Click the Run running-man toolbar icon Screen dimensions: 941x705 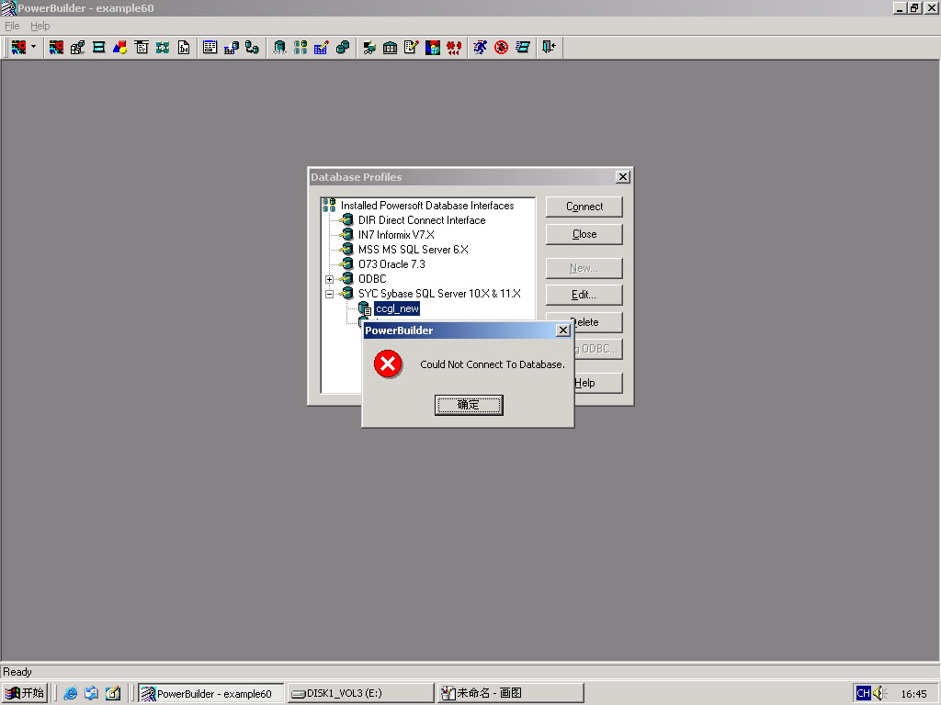coord(480,48)
